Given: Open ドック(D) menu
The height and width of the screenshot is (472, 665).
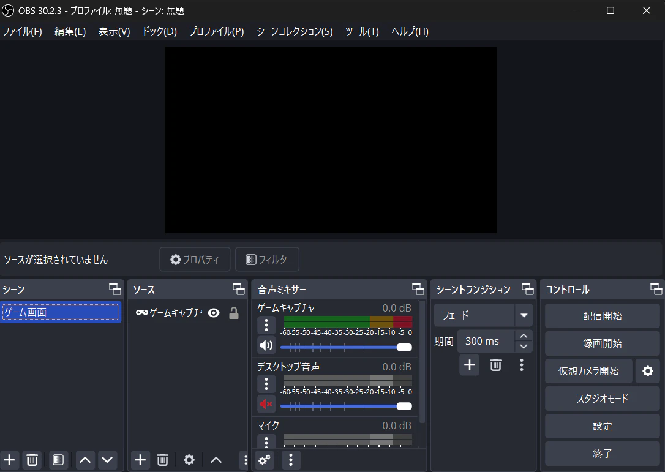Looking at the screenshot, I should 159,31.
